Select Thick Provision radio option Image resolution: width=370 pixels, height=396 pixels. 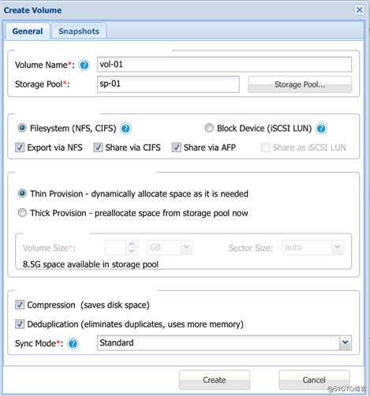coord(22,212)
